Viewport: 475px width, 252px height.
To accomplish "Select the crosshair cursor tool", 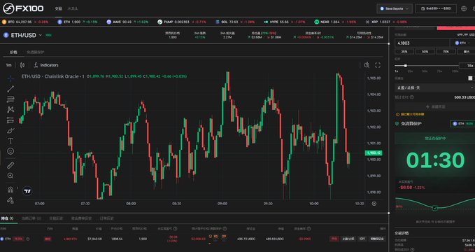I will tap(10, 78).
